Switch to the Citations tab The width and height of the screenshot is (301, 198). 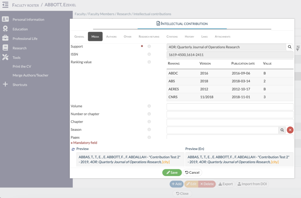(172, 37)
